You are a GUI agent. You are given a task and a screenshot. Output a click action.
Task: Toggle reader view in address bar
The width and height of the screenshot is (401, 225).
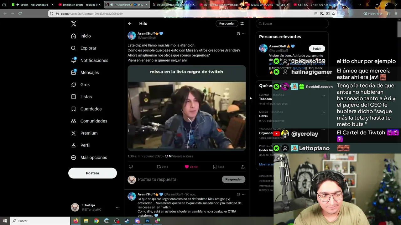[316, 14]
